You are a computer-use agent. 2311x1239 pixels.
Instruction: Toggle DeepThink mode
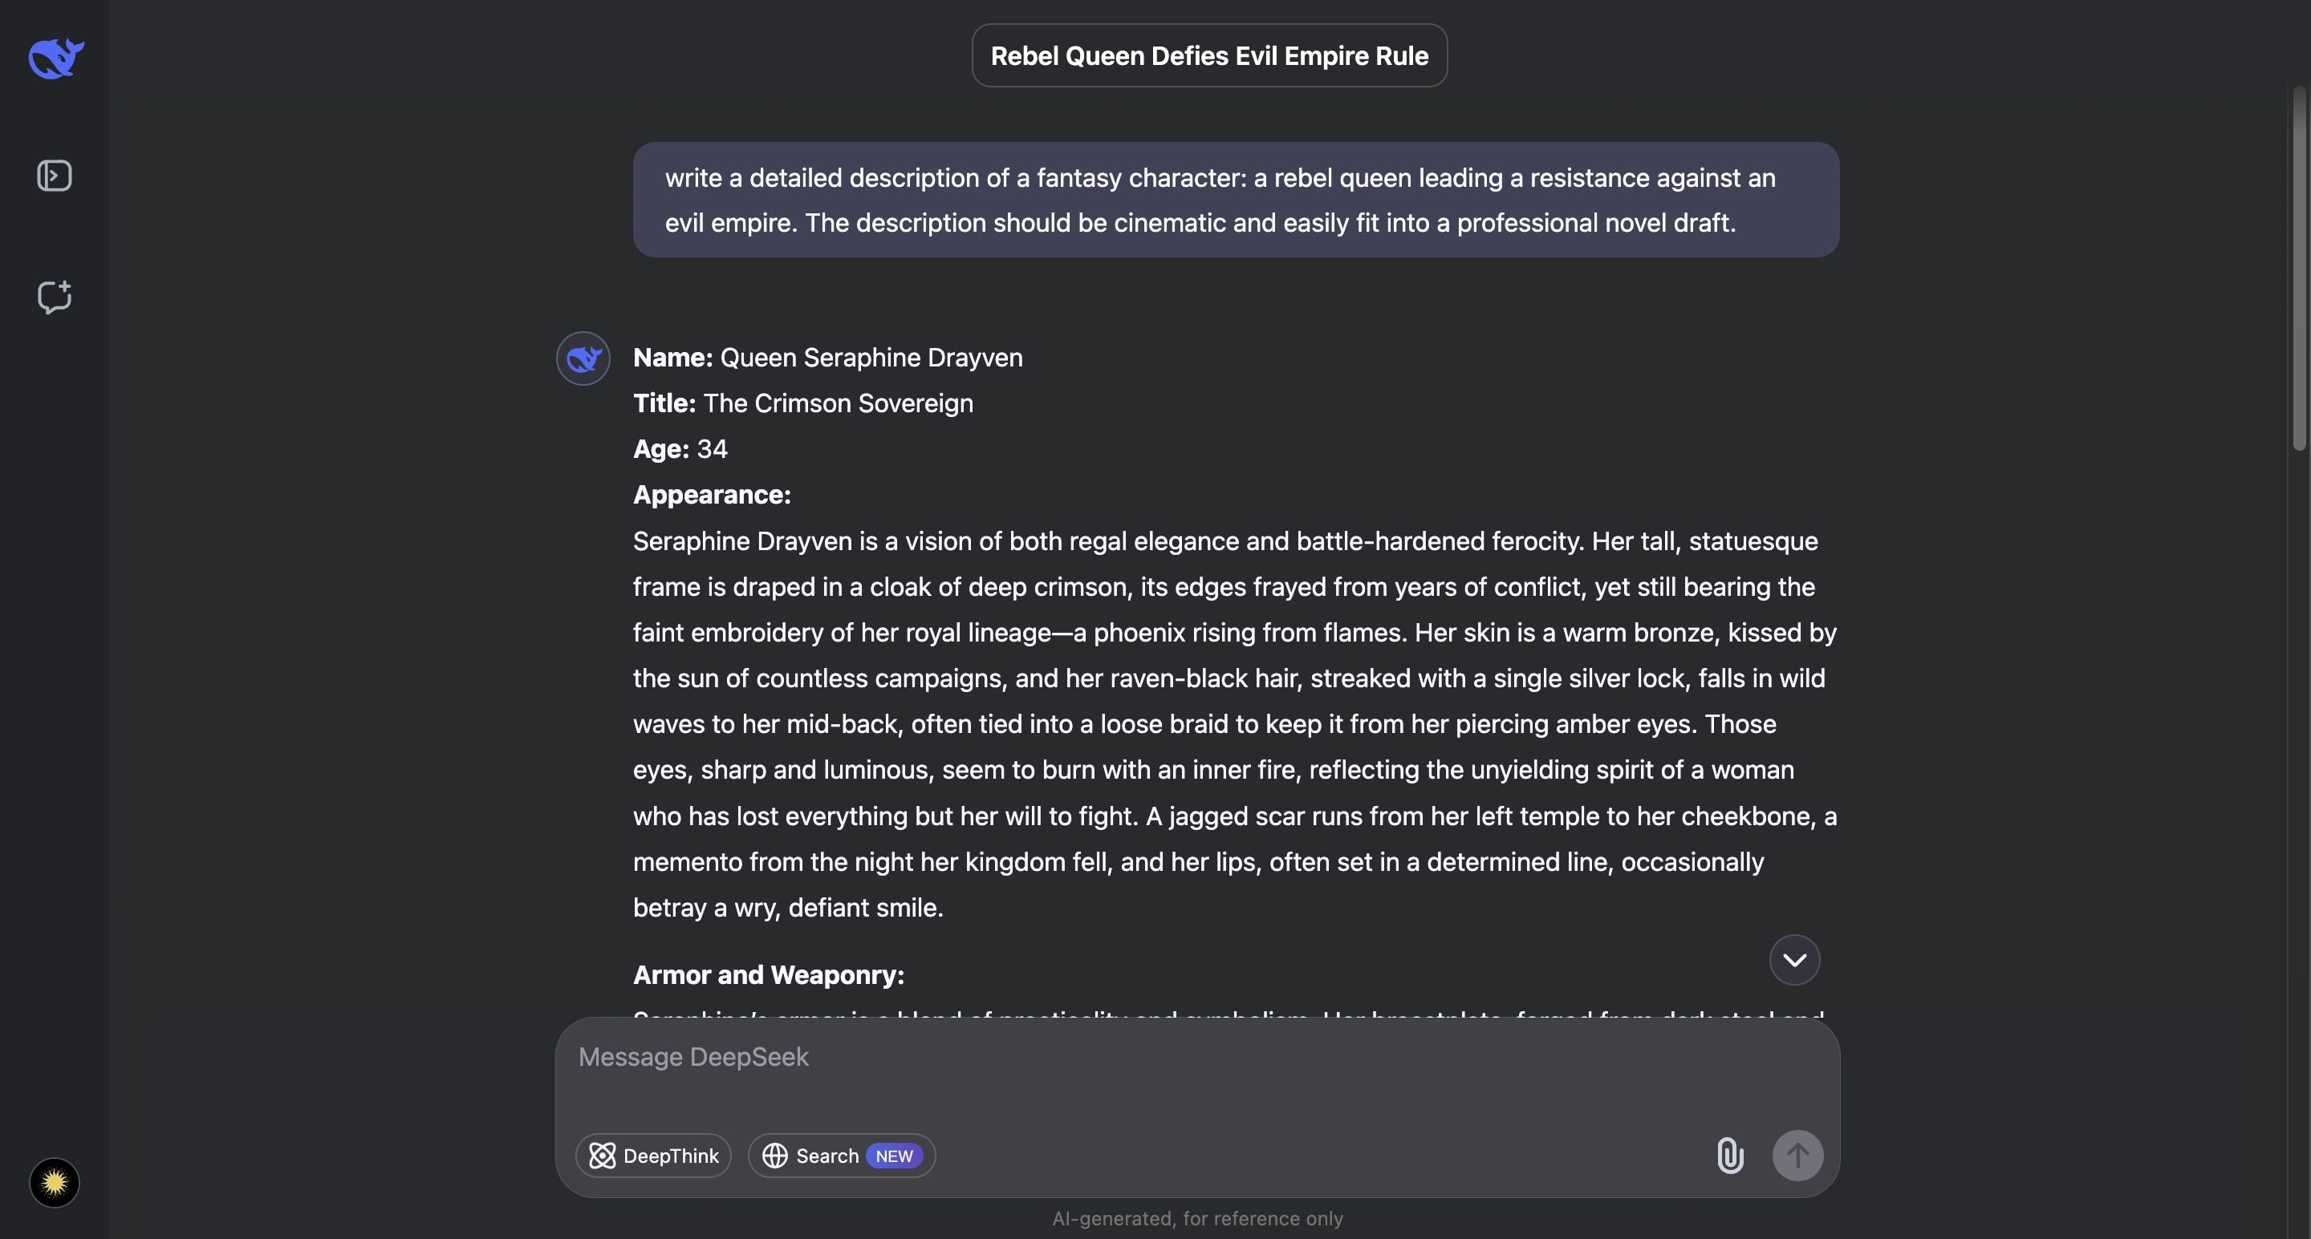pyautogui.click(x=653, y=1156)
